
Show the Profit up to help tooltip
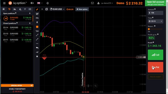pos(158,34)
